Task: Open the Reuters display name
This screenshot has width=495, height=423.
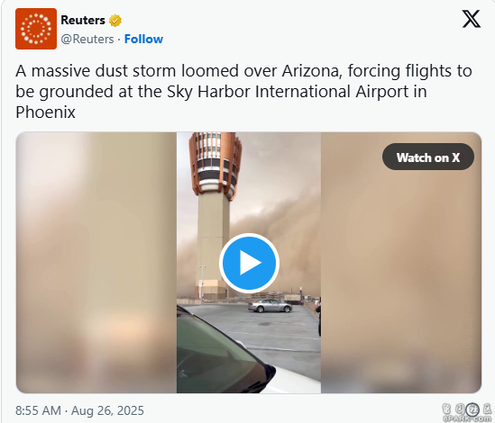Action: coord(83,20)
